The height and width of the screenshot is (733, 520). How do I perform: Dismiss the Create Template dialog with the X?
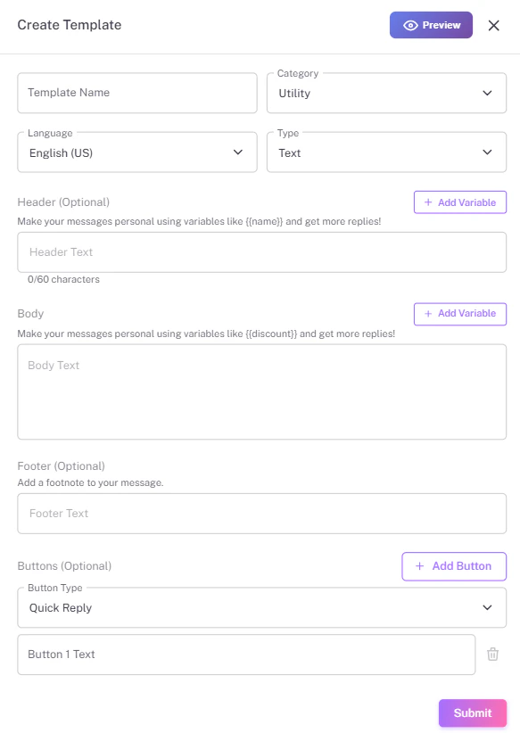point(493,25)
